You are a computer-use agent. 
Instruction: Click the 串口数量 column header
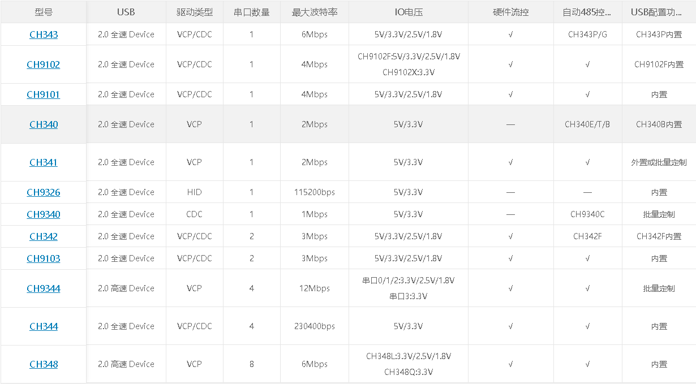252,12
